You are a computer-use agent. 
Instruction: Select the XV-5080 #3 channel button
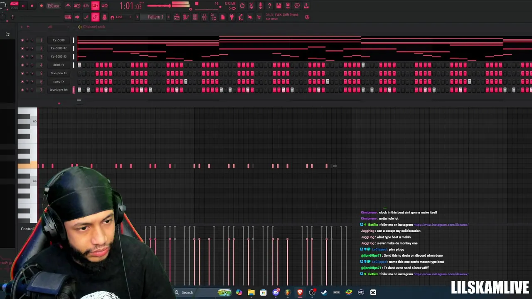(x=59, y=56)
